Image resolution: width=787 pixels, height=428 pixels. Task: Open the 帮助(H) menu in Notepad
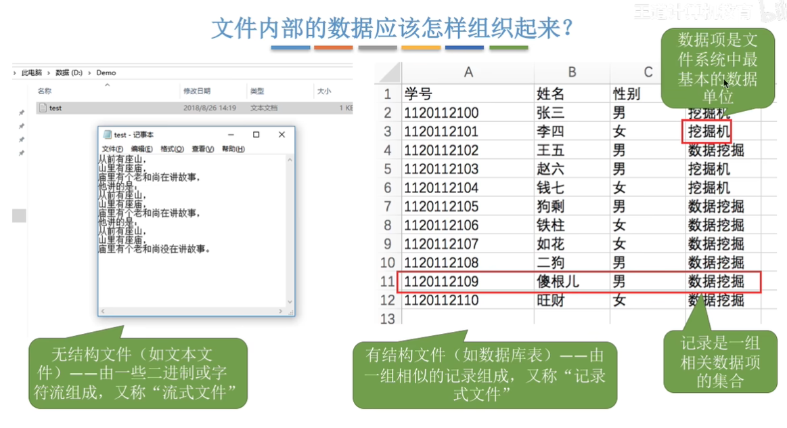233,149
